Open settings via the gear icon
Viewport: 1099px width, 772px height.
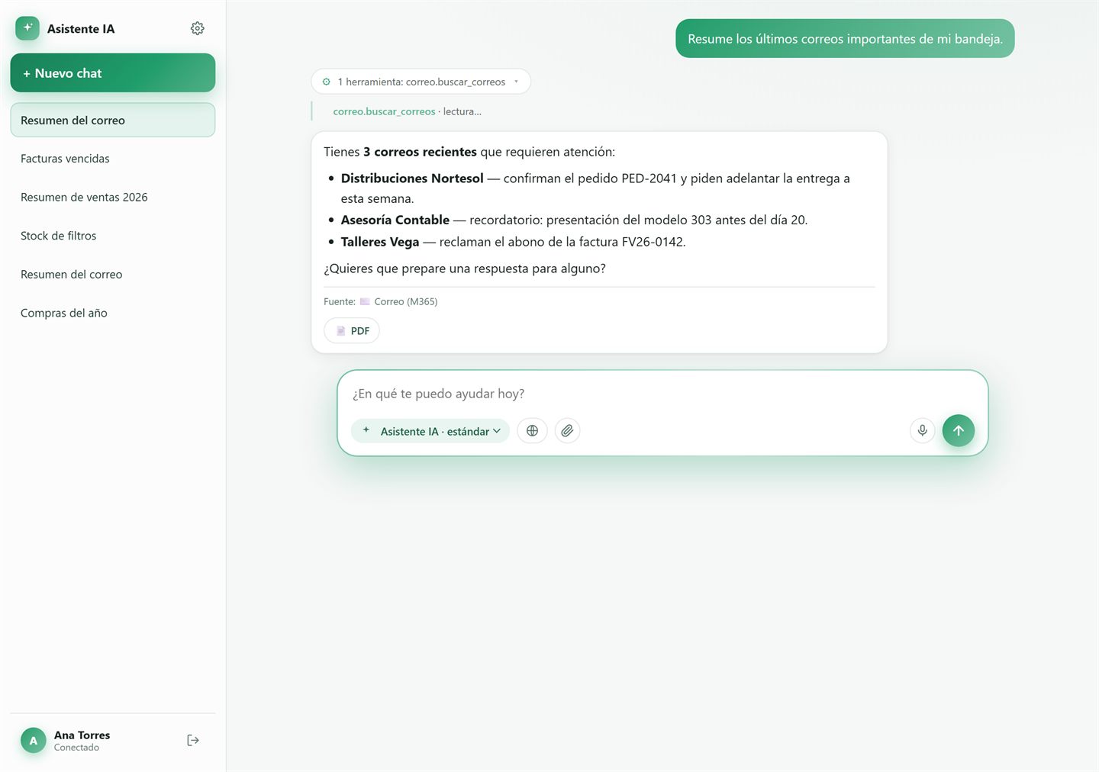point(197,28)
